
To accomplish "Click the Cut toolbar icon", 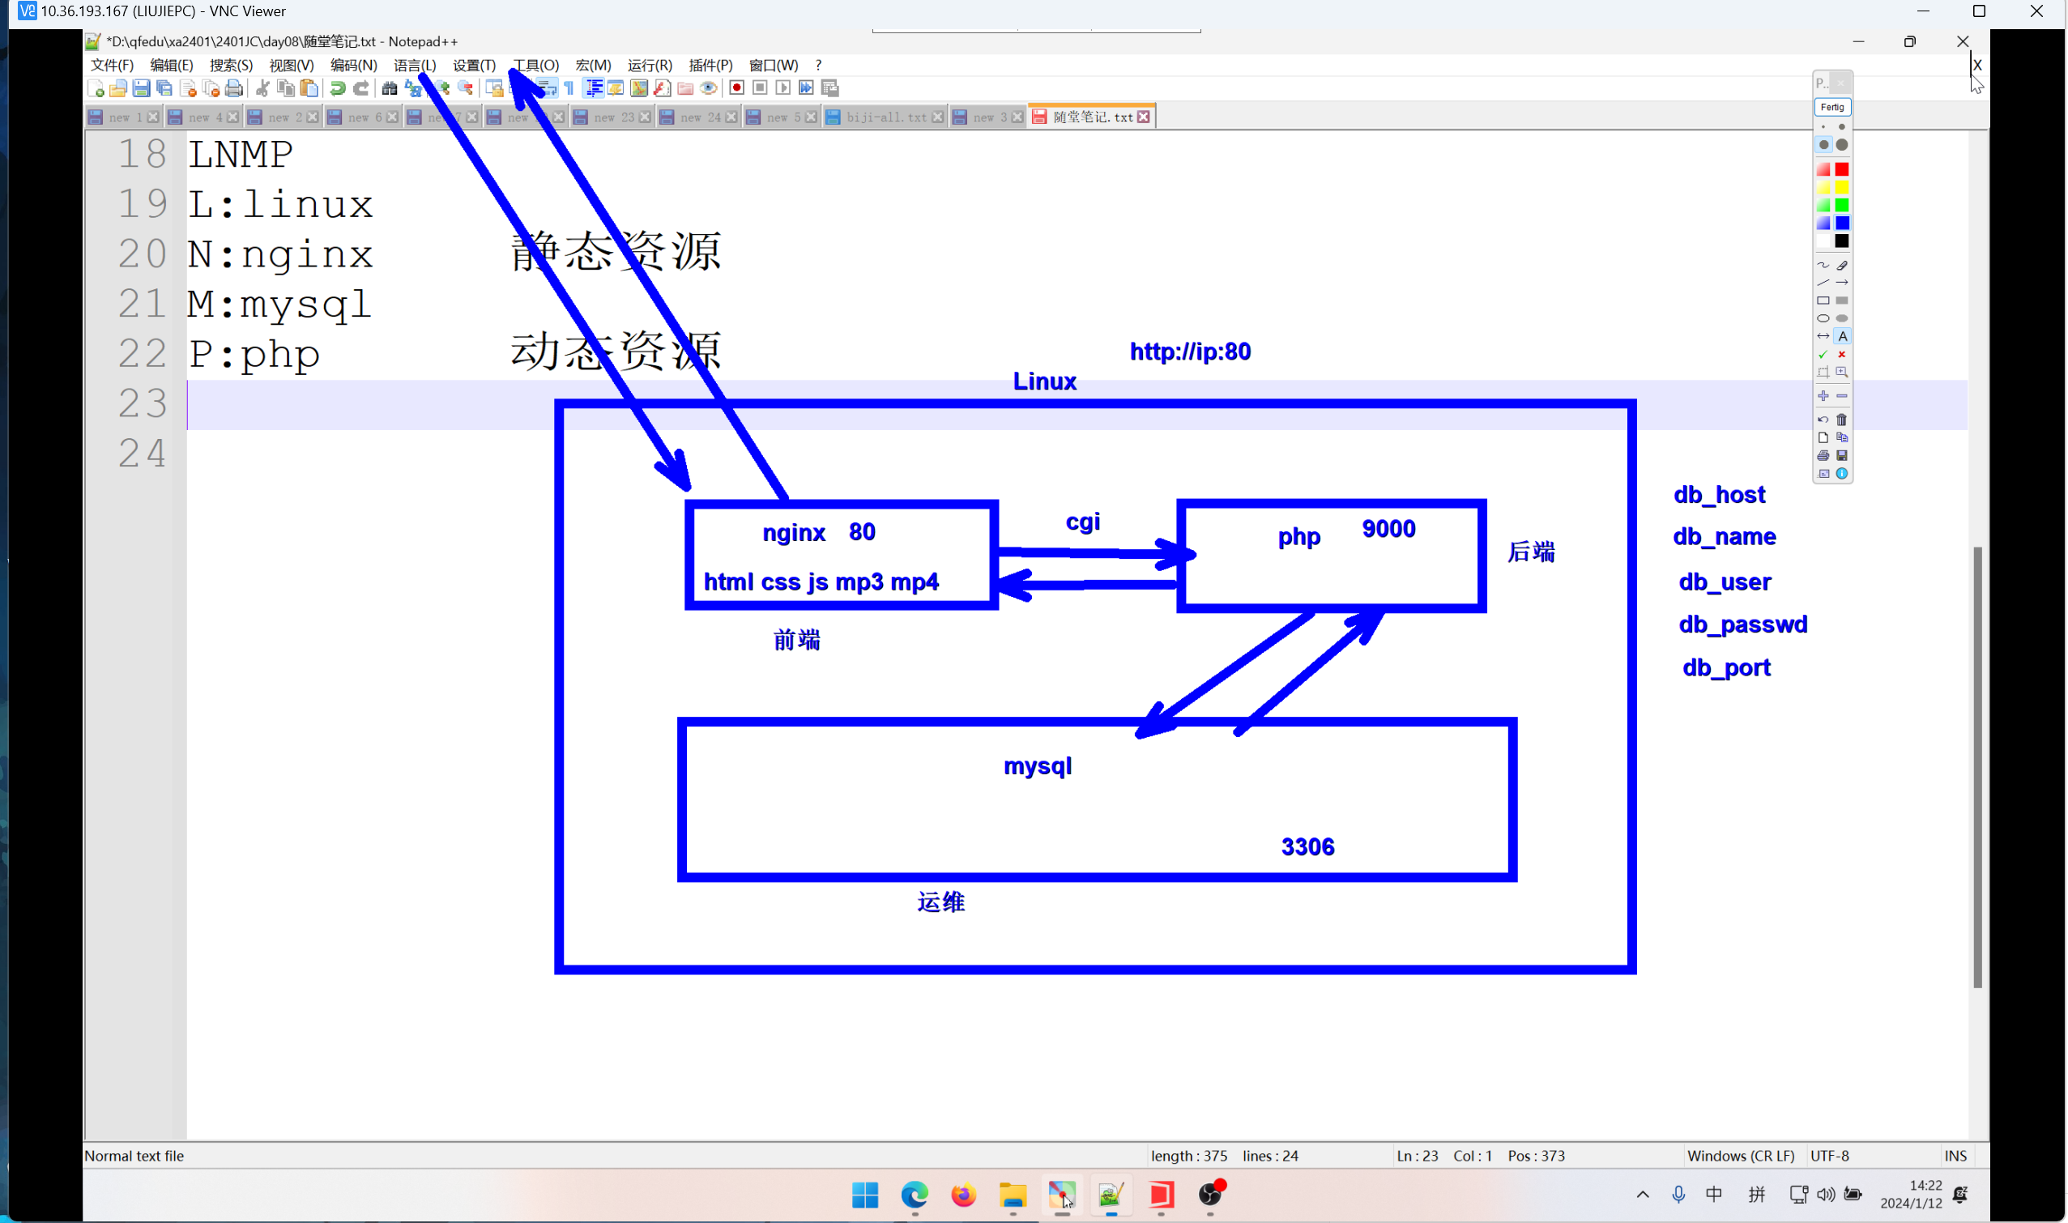I will click(263, 88).
